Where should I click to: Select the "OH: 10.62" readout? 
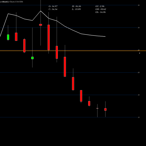tap(101, 9)
